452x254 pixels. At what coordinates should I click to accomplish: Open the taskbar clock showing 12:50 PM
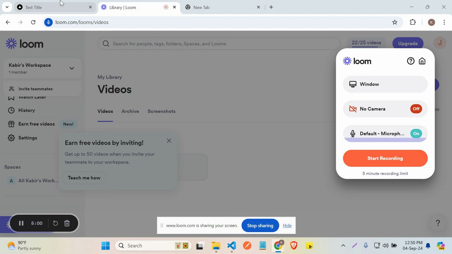(x=414, y=246)
